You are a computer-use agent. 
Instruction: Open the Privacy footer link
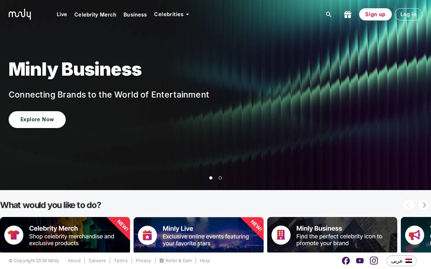(143, 261)
